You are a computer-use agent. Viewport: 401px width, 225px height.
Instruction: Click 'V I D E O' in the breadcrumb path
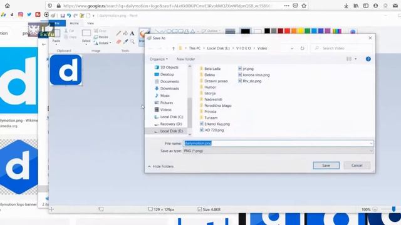click(x=244, y=48)
